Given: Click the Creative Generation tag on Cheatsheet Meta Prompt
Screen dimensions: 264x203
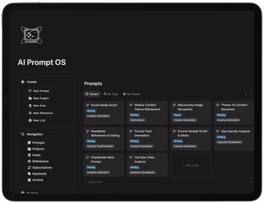Looking at the screenshot, I should coord(98,172).
